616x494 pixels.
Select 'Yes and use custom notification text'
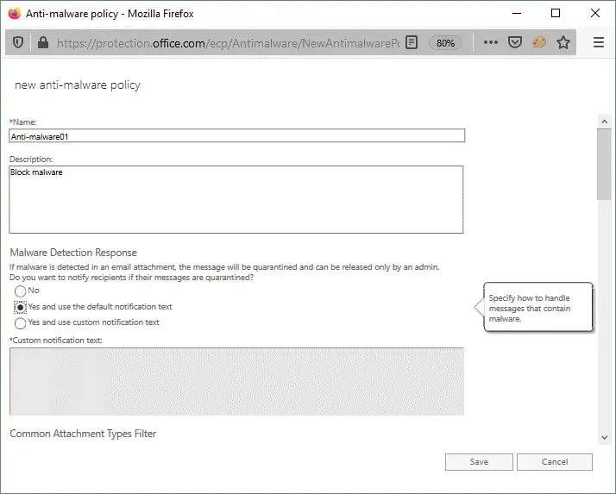tap(21, 323)
